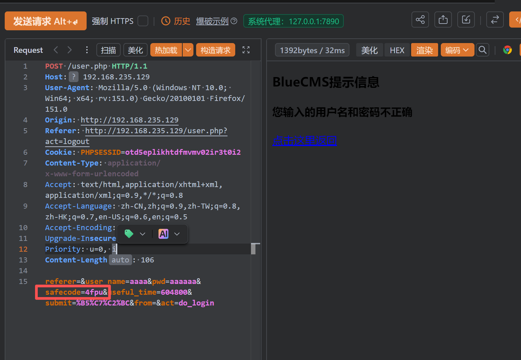Click the 系统代理 127.0.0.1:7890 proxy tag
Screen dimensions: 521x360
[x=294, y=21]
